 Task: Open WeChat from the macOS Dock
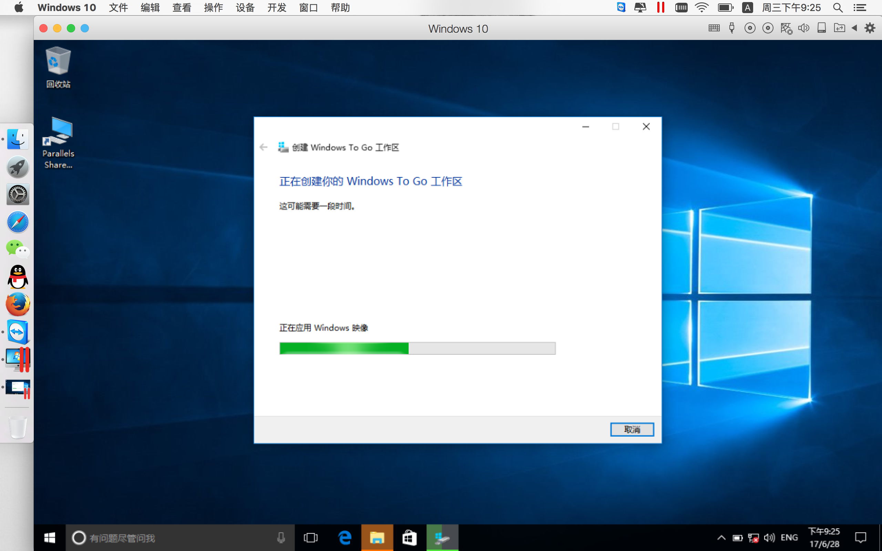click(x=18, y=249)
